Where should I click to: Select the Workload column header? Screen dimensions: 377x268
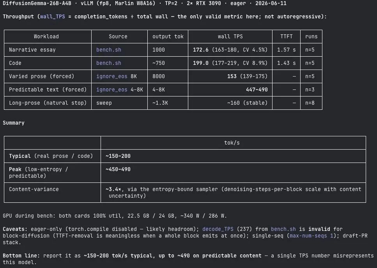46,36
